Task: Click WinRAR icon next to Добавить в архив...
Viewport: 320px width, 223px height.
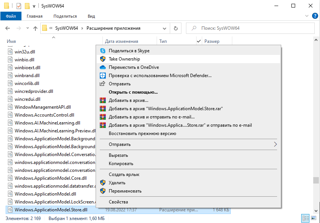Action: (103, 100)
